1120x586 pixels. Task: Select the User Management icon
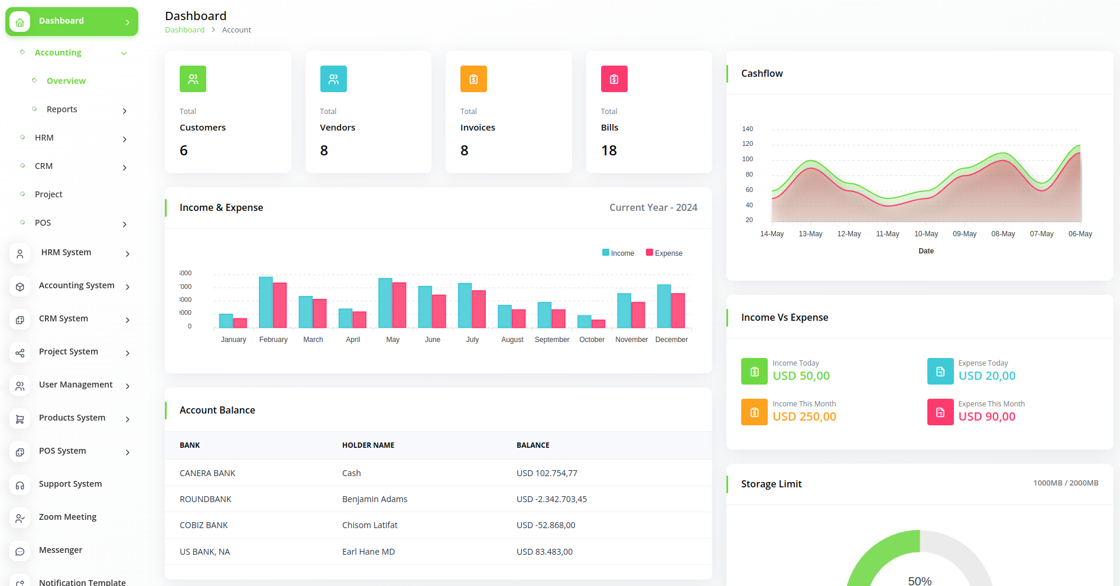click(20, 386)
